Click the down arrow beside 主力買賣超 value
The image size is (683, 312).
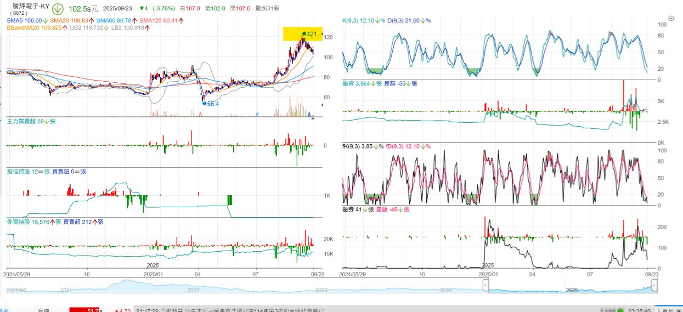(46, 121)
